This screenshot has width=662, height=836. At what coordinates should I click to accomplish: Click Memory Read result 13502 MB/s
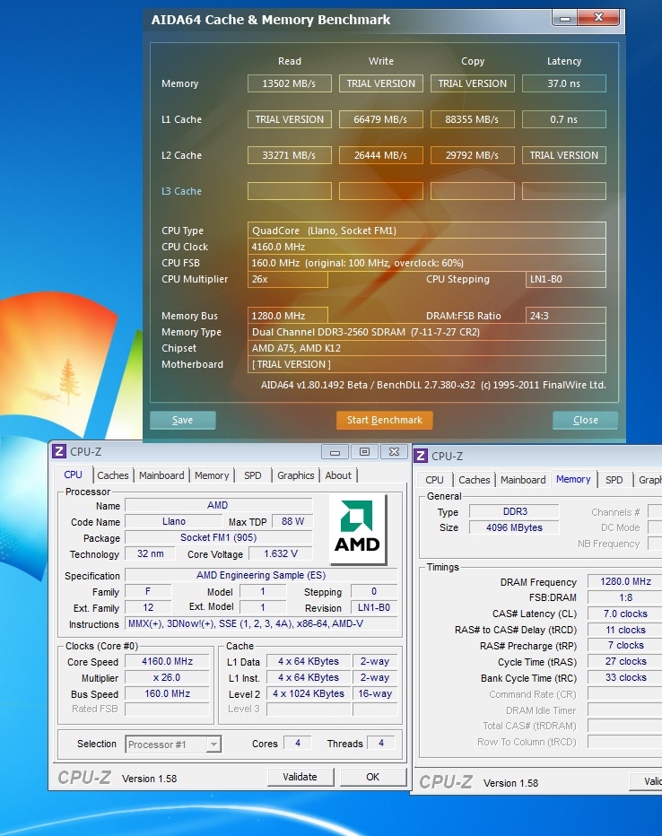click(290, 83)
